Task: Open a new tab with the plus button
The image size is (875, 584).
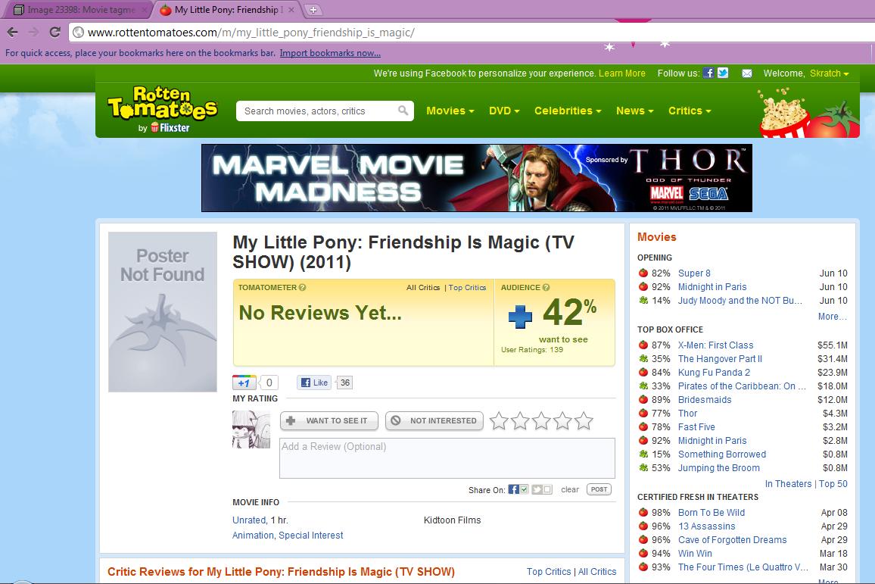Action: pyautogui.click(x=313, y=10)
